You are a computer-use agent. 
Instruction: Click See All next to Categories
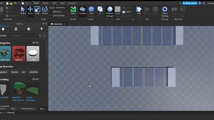[x=36, y=43]
